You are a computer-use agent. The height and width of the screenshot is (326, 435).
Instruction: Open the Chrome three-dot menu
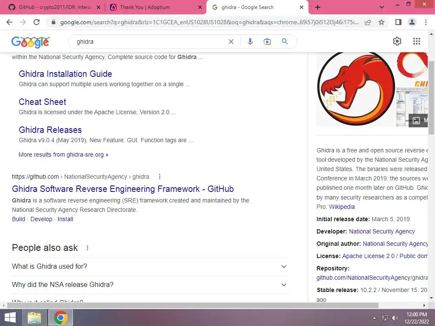[426, 22]
